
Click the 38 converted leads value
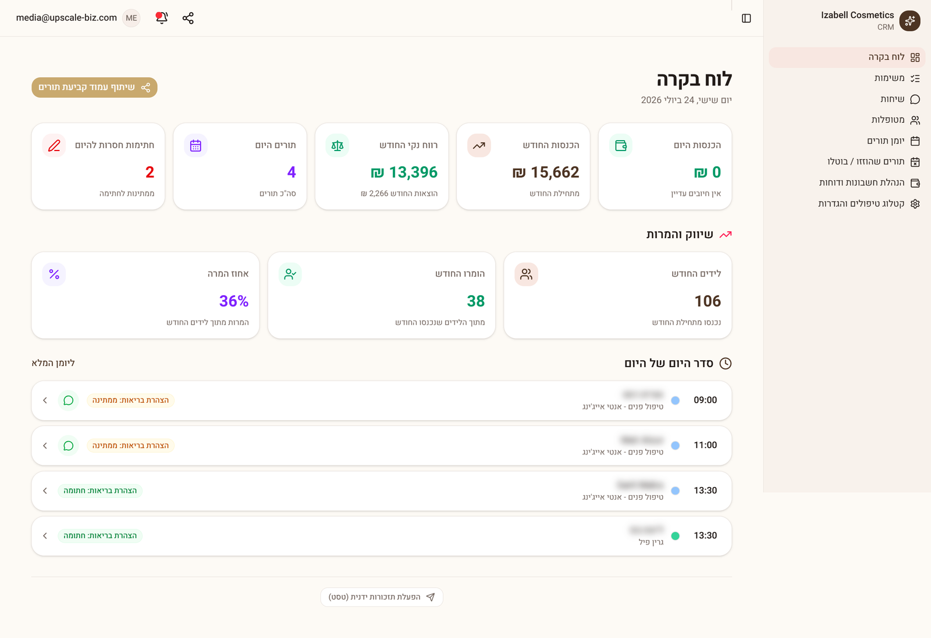pos(476,301)
